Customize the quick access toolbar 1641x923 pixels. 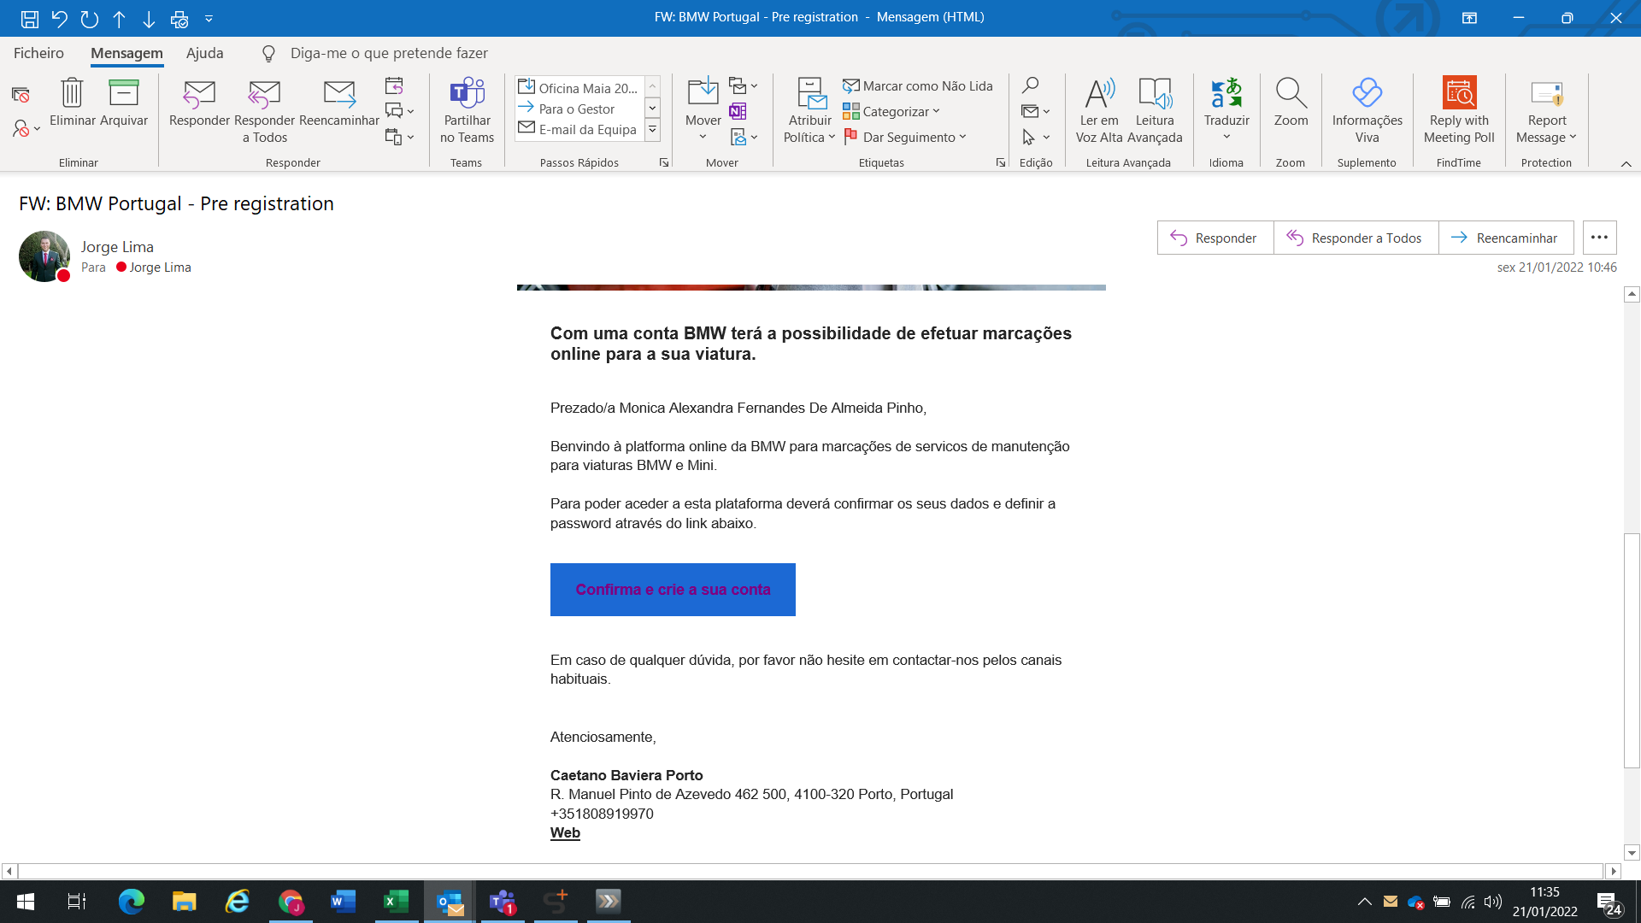[x=209, y=18]
